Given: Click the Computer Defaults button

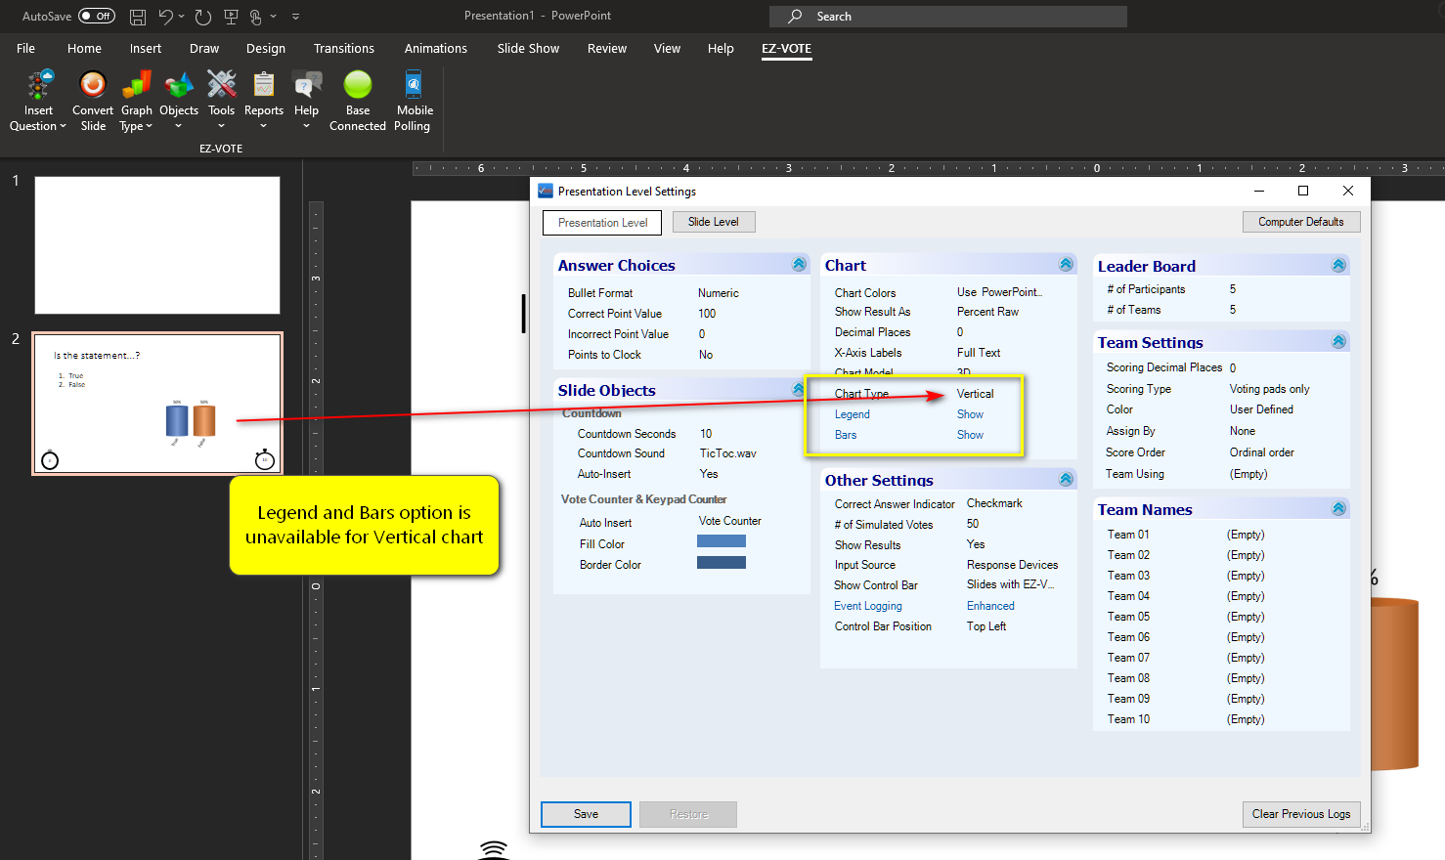Looking at the screenshot, I should coord(1301,222).
